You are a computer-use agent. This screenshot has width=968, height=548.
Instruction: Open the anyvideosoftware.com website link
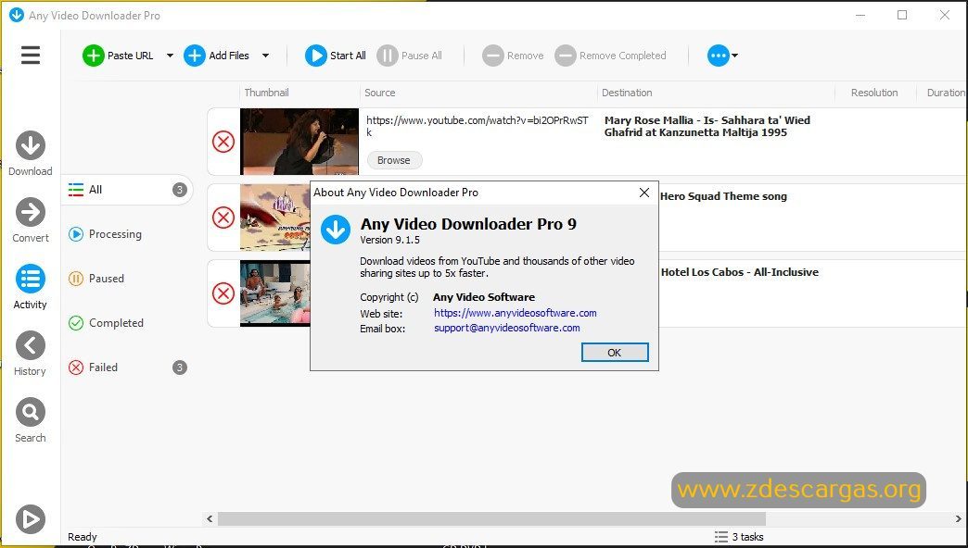click(515, 313)
